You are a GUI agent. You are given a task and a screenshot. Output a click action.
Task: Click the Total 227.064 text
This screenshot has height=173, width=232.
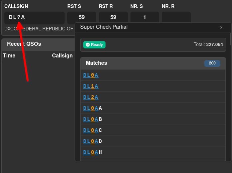208,44
